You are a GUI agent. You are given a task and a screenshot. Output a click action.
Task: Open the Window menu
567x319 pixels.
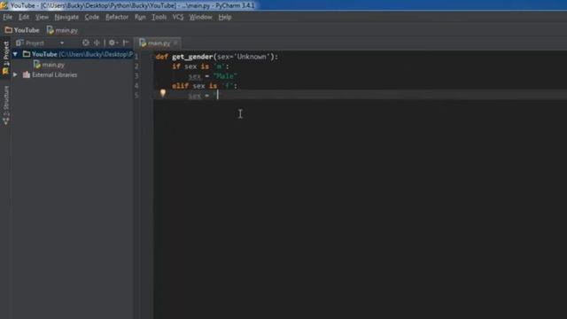(201, 17)
